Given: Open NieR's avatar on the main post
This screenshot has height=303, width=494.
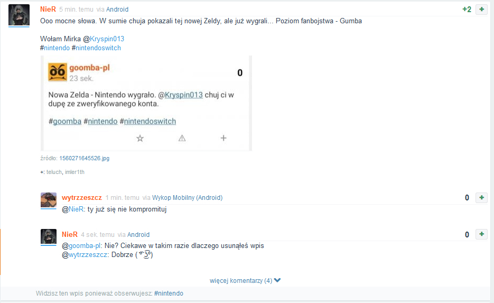Looking at the screenshot, I should pos(19,15).
